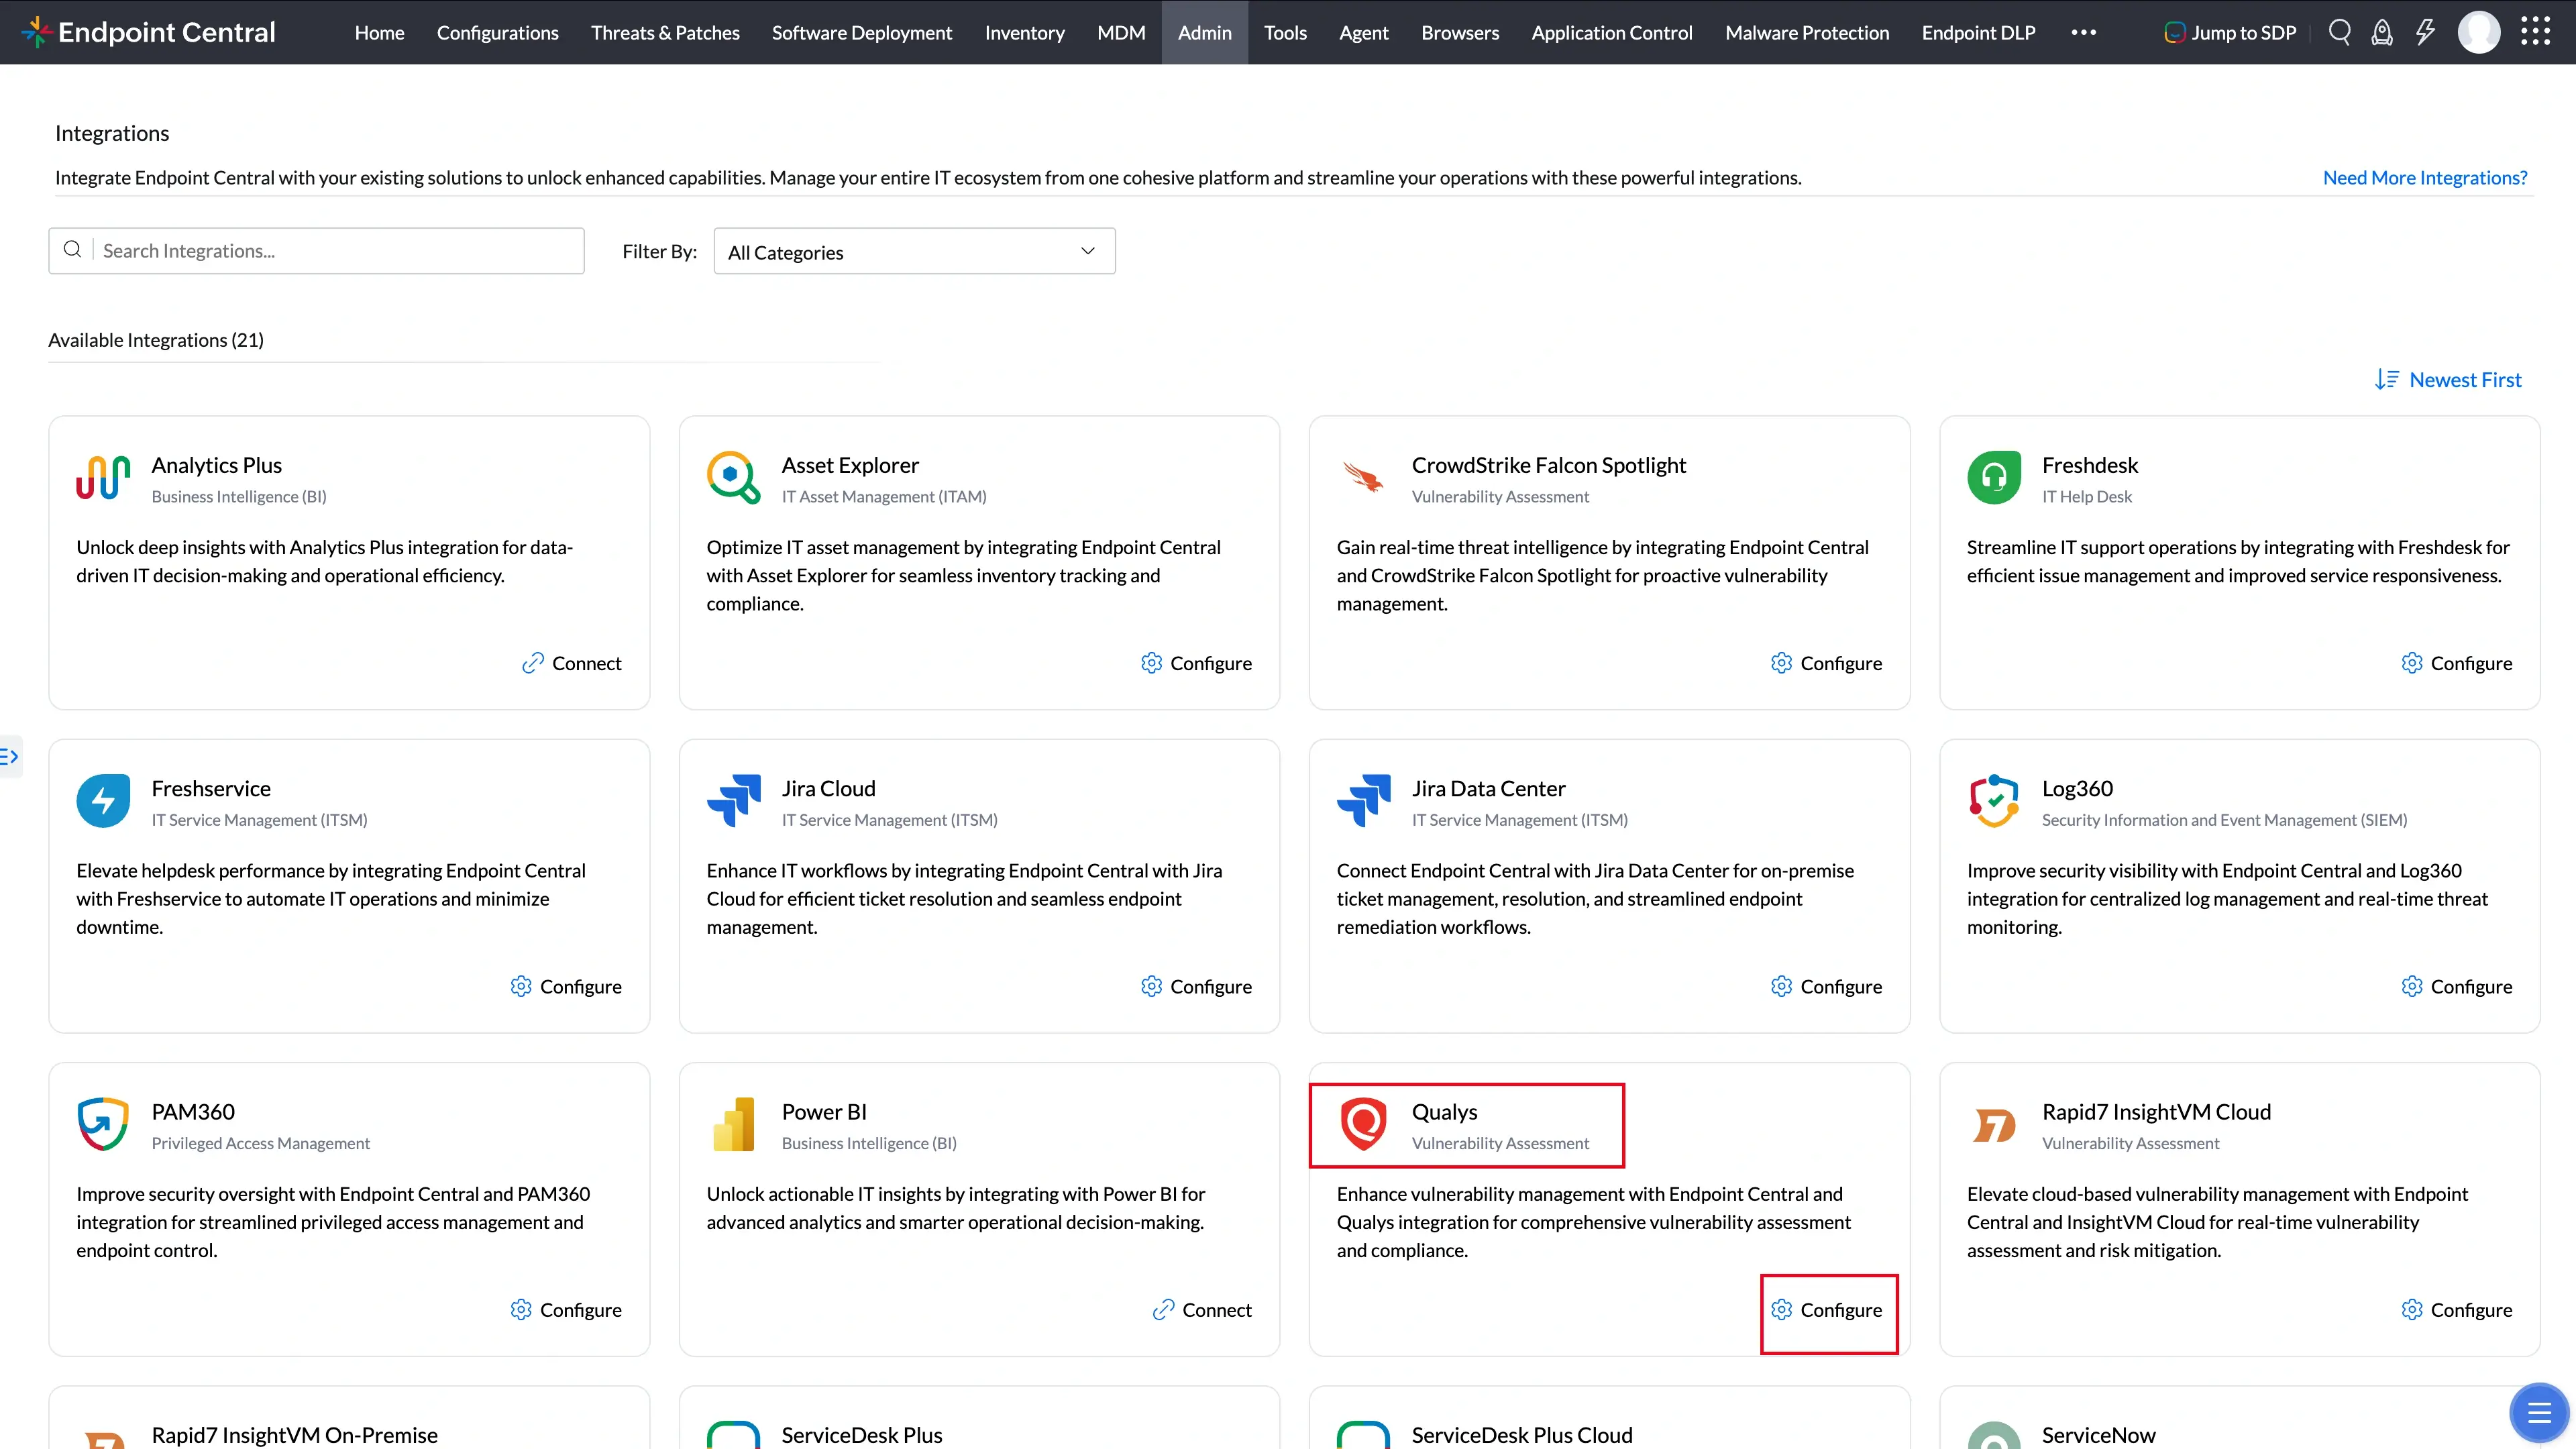Click the Log360 shield logo
The height and width of the screenshot is (1449, 2576).
1994,801
